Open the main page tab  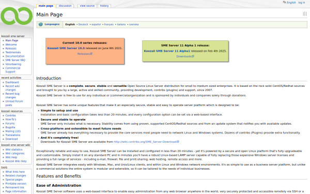[46, 6]
